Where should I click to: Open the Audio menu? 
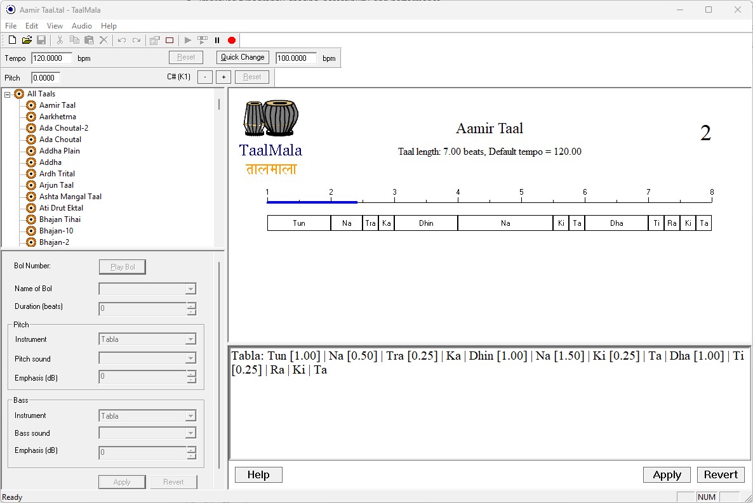click(82, 26)
